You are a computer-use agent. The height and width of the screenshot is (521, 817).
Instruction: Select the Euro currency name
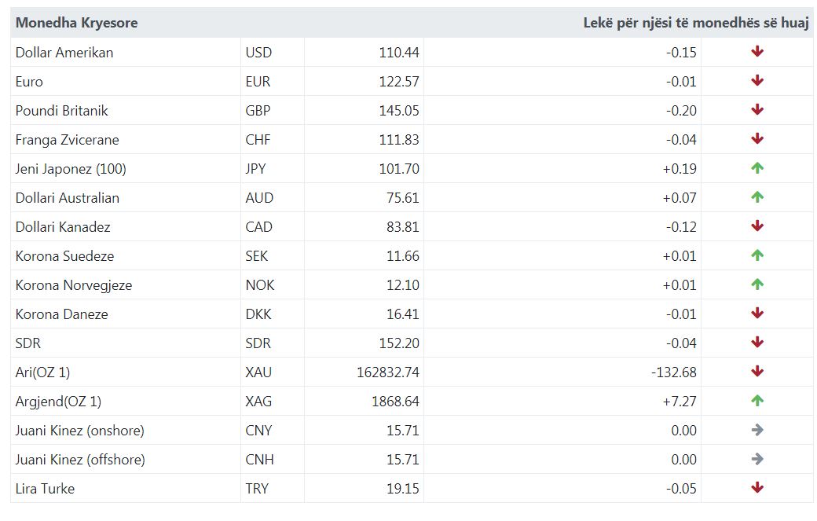(29, 82)
